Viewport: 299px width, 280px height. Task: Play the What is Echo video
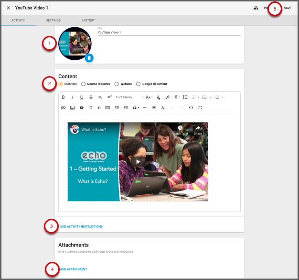tap(138, 161)
